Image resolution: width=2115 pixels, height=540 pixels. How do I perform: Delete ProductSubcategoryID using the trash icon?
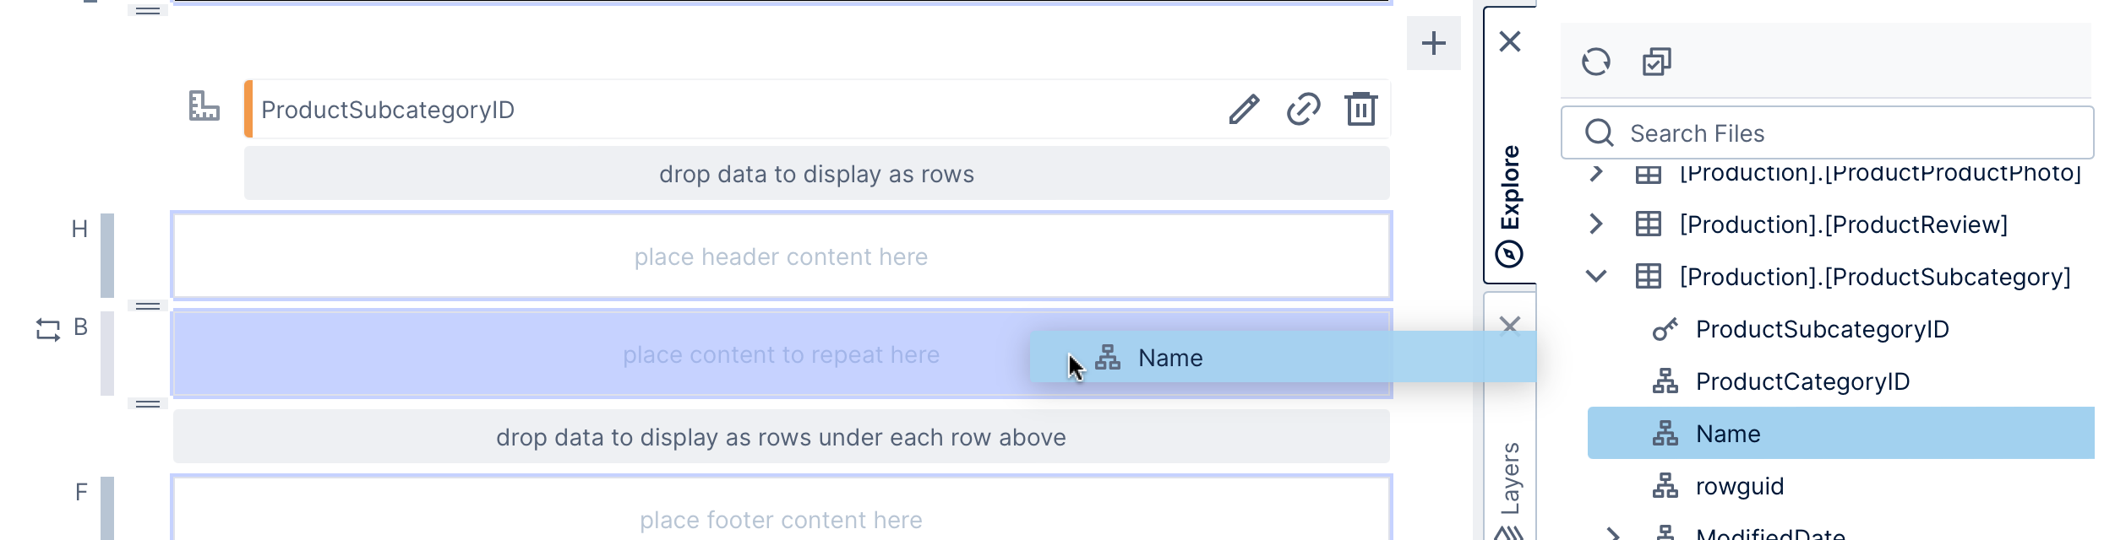[x=1360, y=109]
